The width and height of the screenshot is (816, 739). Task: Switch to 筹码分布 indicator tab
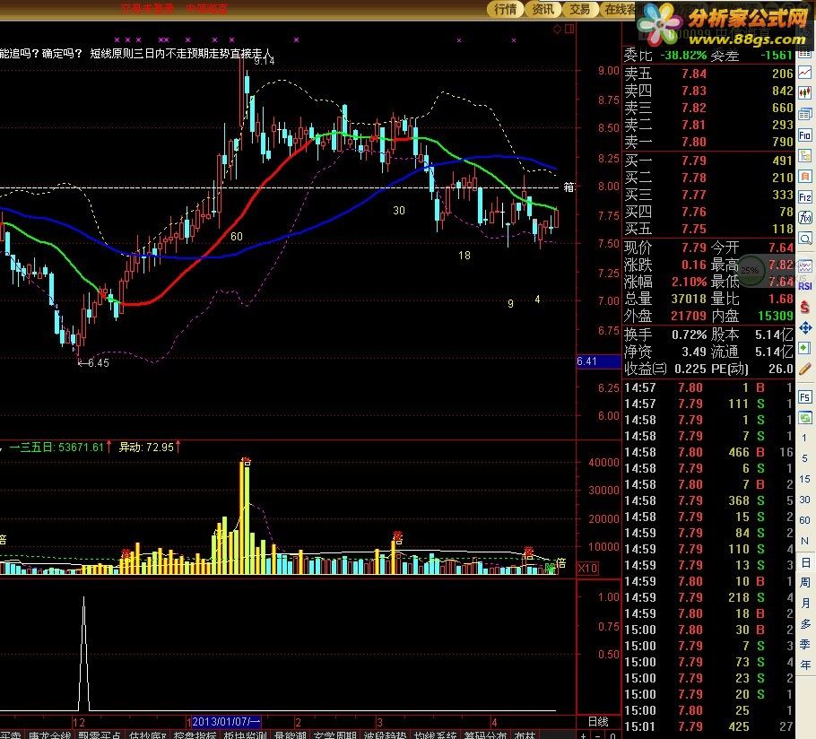[x=485, y=735]
